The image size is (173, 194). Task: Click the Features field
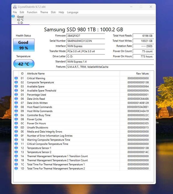point(110,67)
